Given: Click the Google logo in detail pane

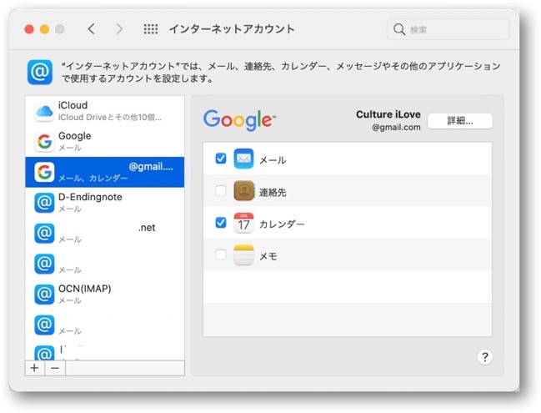Looking at the screenshot, I should pos(239,120).
